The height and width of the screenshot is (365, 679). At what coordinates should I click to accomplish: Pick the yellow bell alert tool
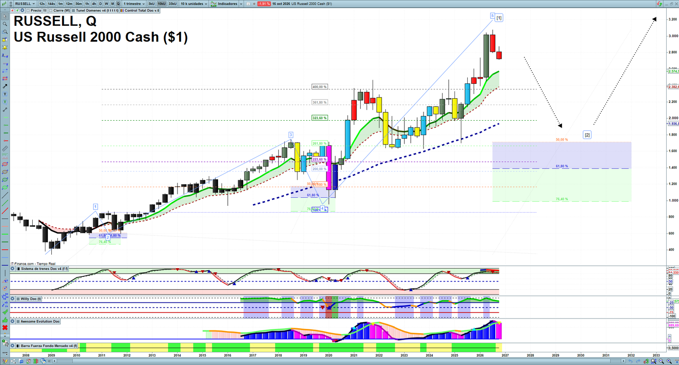5,47
